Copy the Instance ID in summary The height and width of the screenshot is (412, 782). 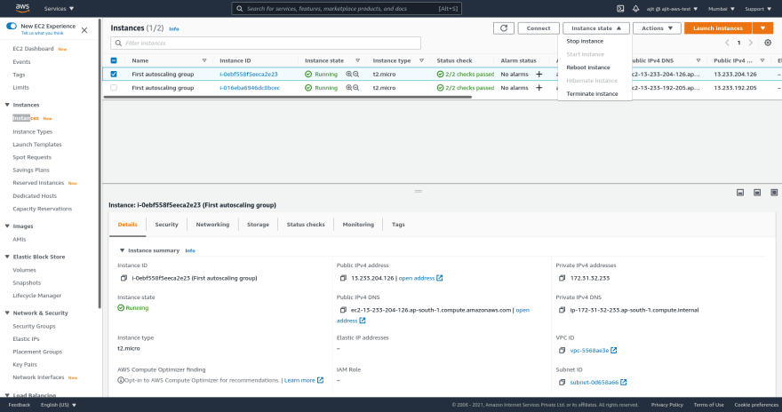(x=124, y=278)
